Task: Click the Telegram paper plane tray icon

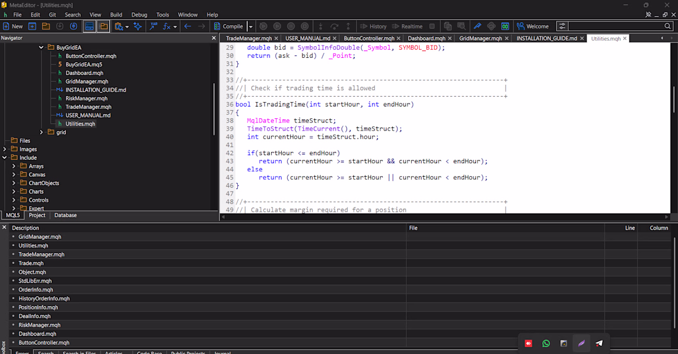Action: [x=599, y=343]
